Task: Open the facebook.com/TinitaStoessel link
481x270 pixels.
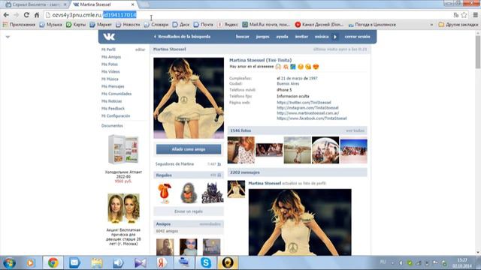Action: (312, 118)
